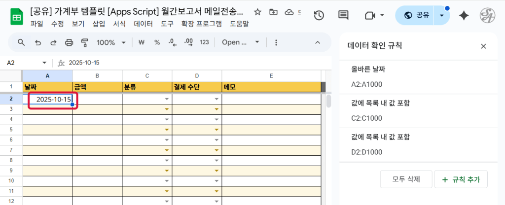
Task: Click the increase decimal places button
Action: [x=188, y=42]
